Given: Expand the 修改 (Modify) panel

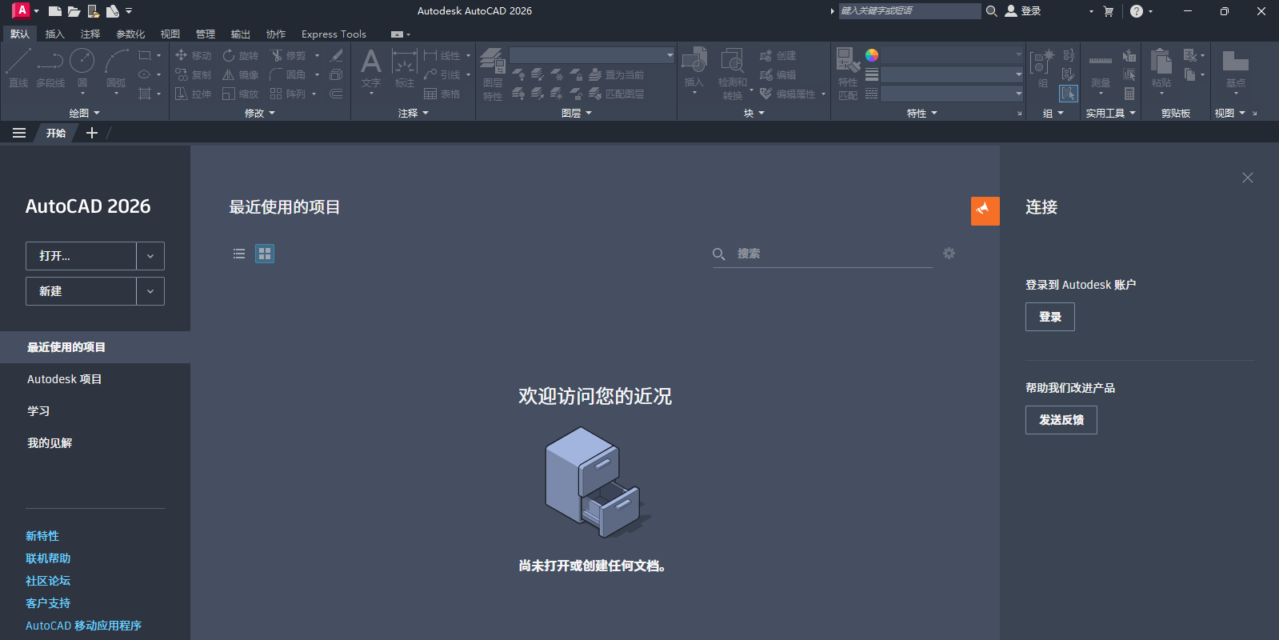Looking at the screenshot, I should 260,114.
